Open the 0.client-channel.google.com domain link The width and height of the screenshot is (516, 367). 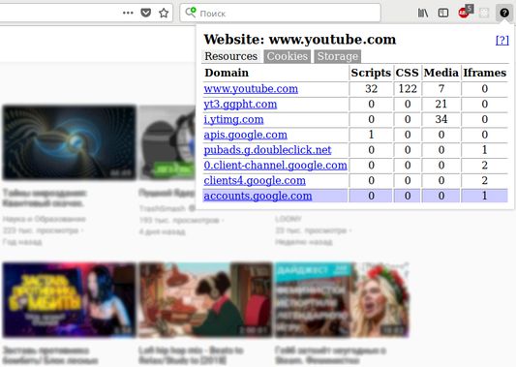point(275,166)
